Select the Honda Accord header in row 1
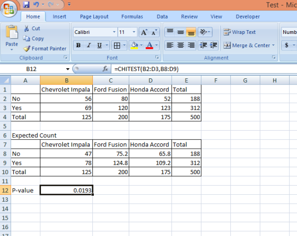The image size is (297, 236). pyautogui.click(x=151, y=89)
